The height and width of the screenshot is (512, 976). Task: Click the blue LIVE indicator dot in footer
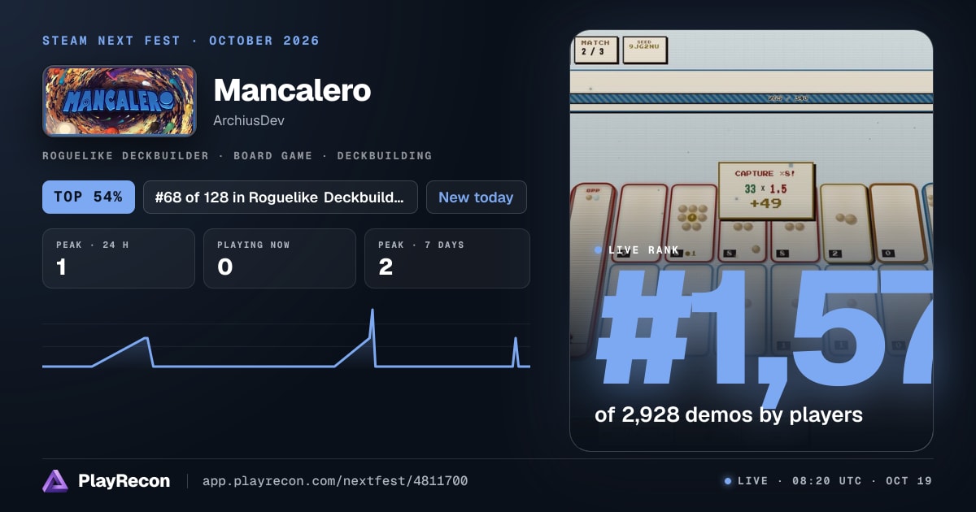(728, 481)
